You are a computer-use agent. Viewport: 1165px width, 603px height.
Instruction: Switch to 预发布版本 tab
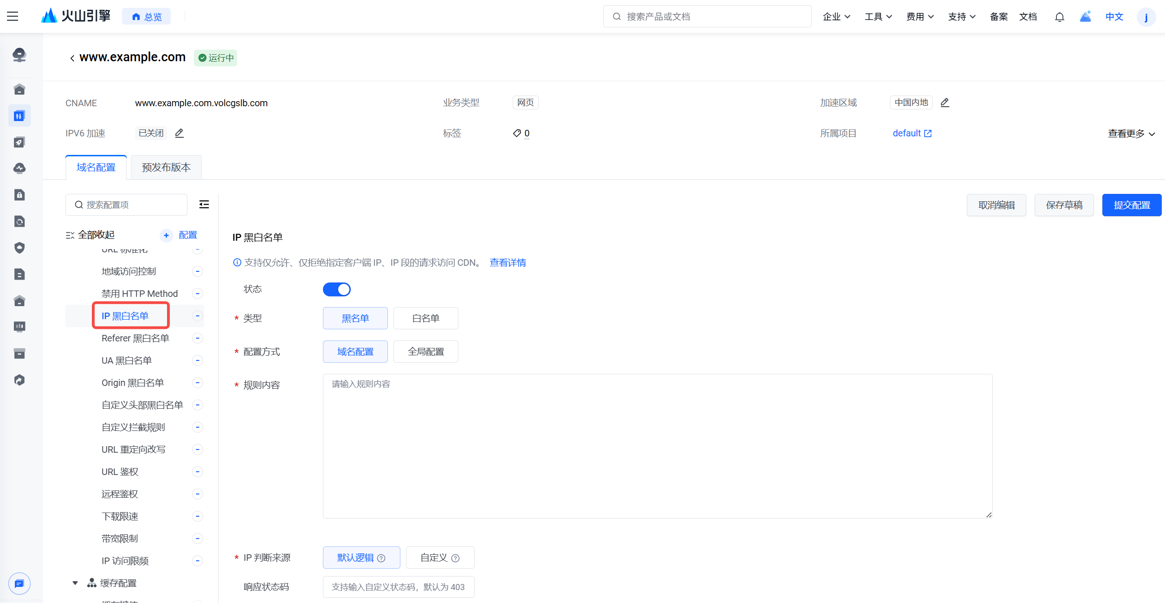coord(166,167)
